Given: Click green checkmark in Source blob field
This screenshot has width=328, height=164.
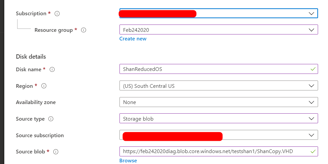Looking at the screenshot, I should [x=313, y=151].
